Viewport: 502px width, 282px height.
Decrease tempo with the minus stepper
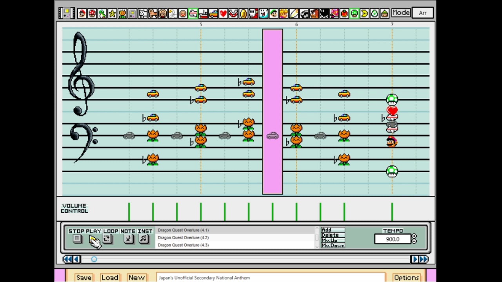coord(414,241)
